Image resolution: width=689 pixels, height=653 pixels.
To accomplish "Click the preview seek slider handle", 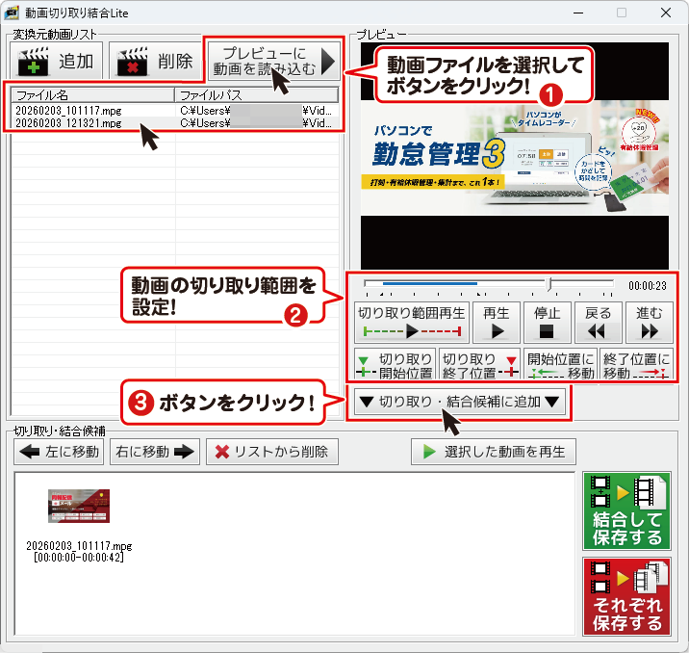I will click(549, 284).
